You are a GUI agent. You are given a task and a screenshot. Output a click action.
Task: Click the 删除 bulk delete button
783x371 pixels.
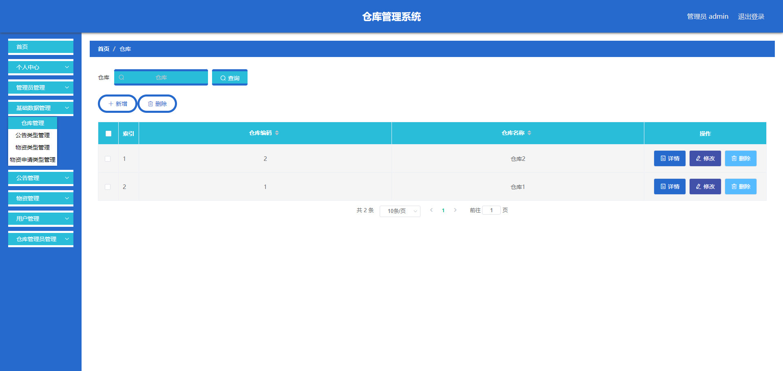point(157,104)
